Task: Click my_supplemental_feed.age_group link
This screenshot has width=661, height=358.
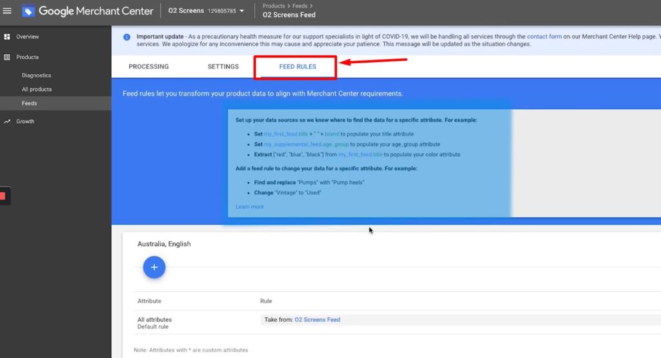Action: point(307,144)
